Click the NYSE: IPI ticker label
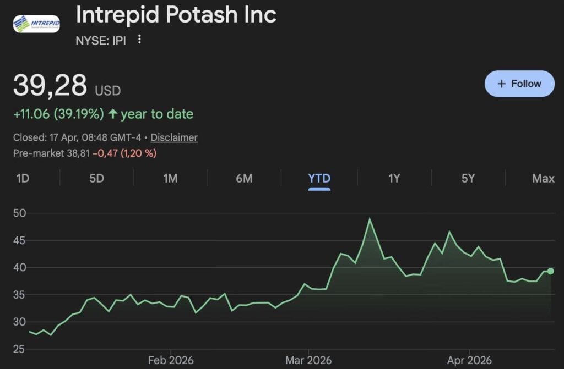The width and height of the screenshot is (564, 369). click(100, 40)
